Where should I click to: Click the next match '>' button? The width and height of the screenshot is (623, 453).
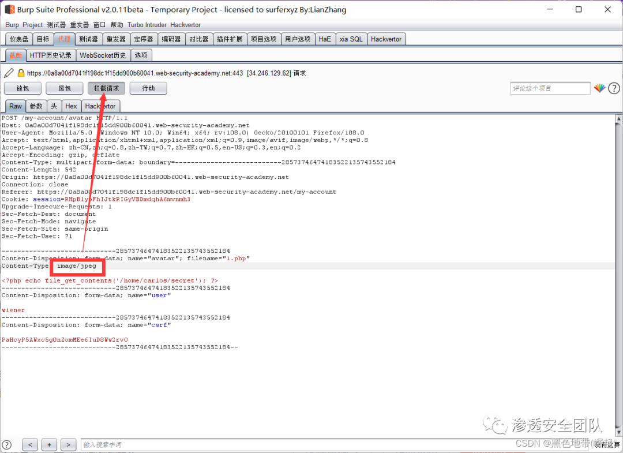(x=68, y=445)
